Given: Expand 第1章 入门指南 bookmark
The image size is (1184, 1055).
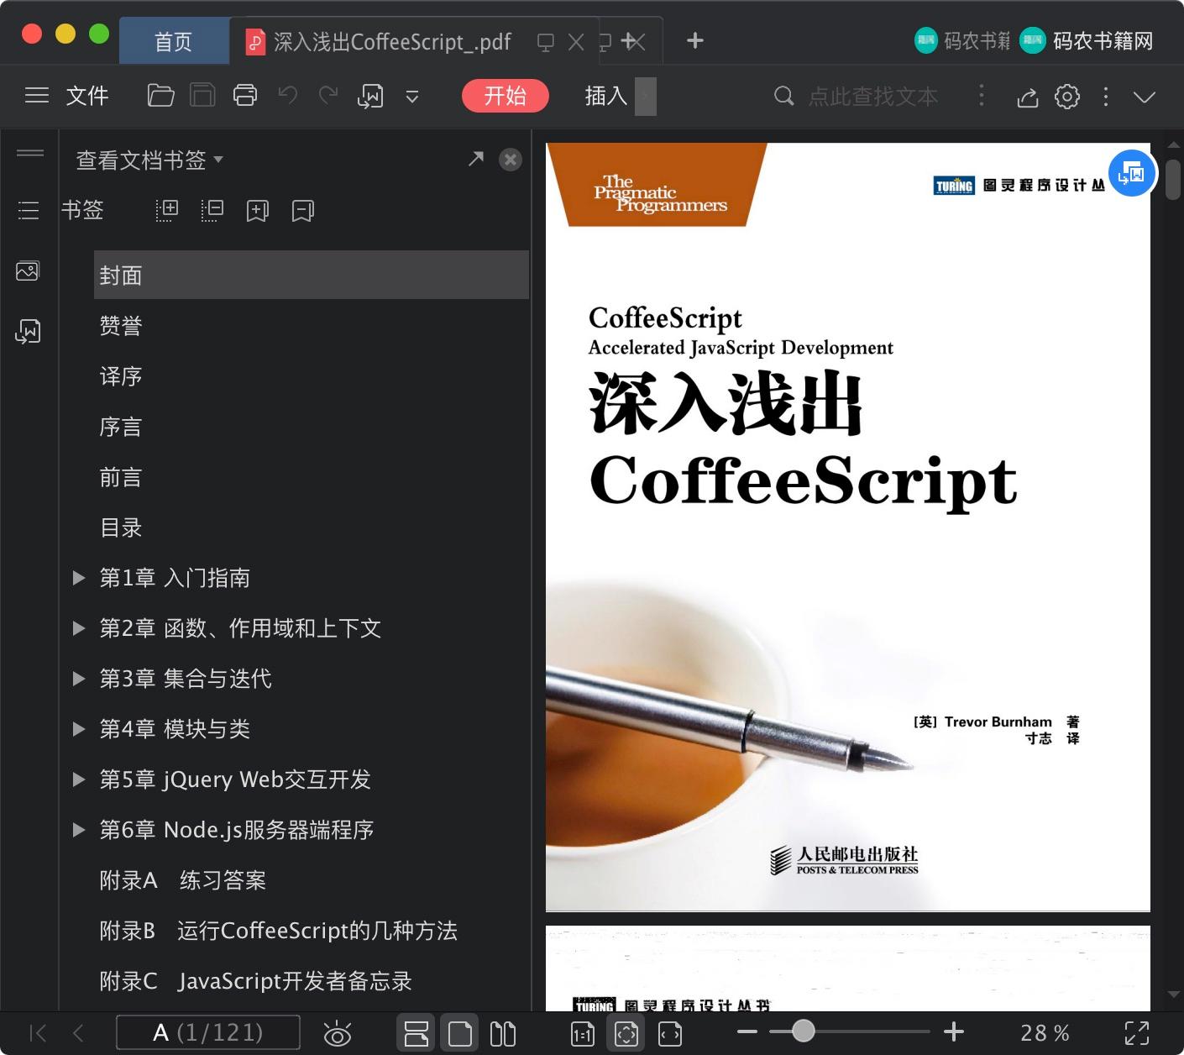Looking at the screenshot, I should [79, 578].
